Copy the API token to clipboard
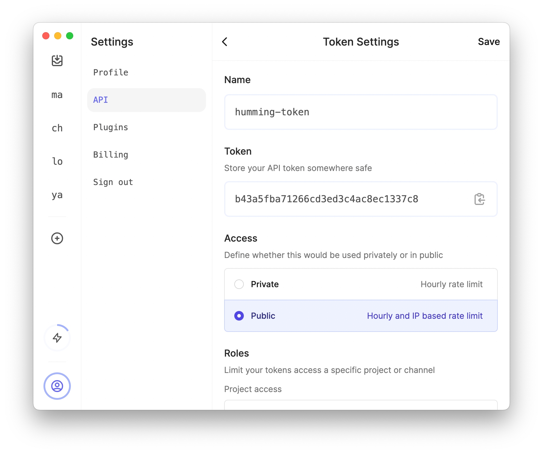543x454 pixels. (x=479, y=199)
